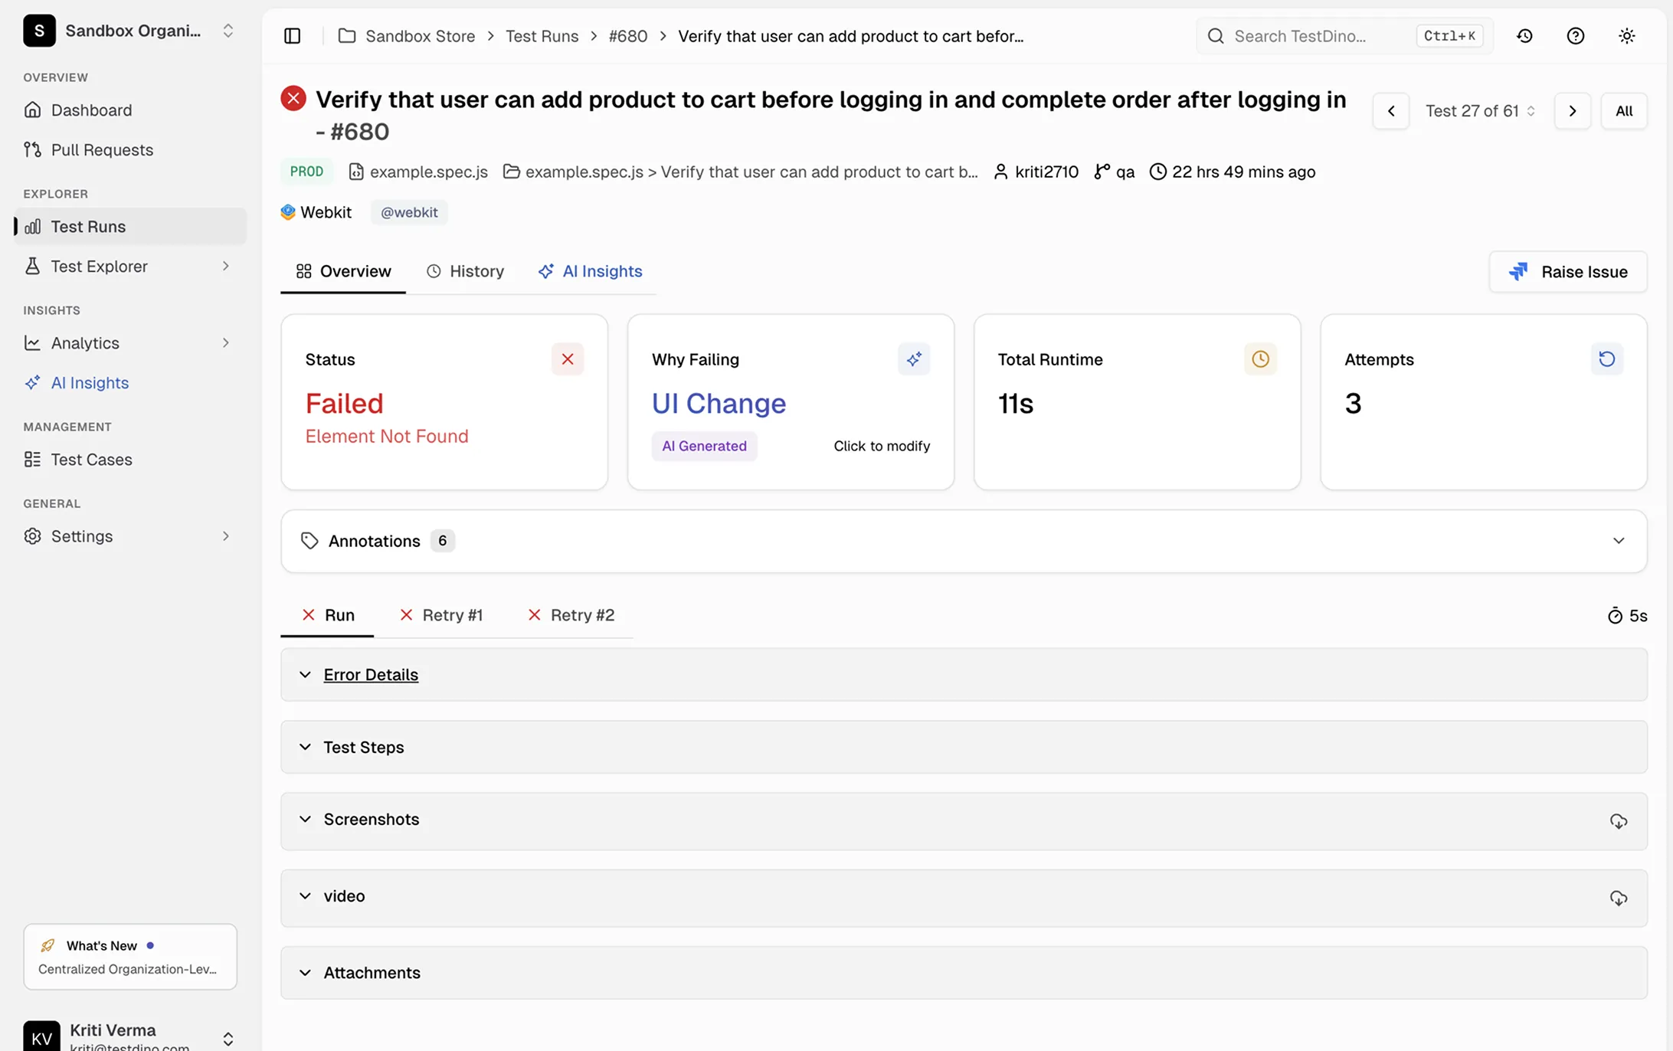
Task: Open AI Insights in sidebar
Action: [130, 383]
